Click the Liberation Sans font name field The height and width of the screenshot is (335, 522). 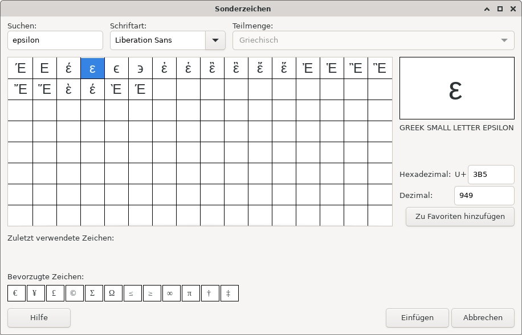158,40
